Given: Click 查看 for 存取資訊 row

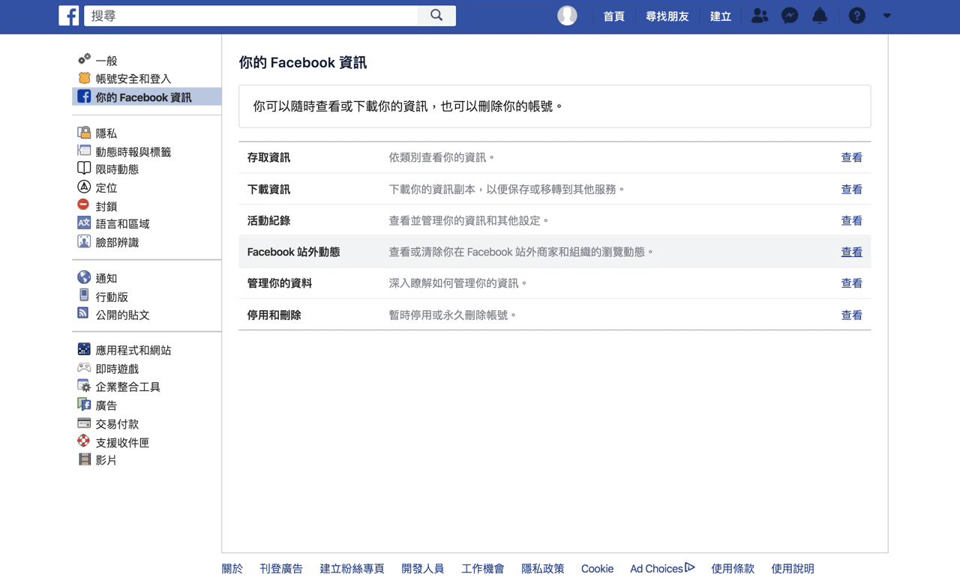Looking at the screenshot, I should point(851,157).
